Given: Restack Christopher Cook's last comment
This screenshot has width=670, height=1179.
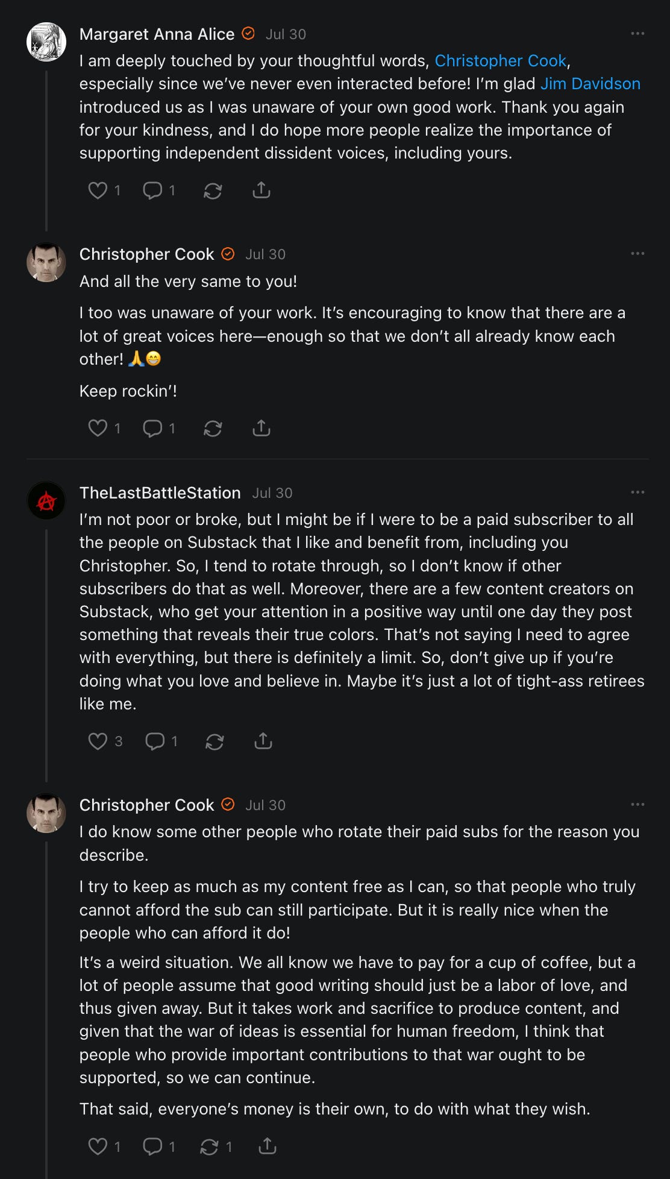Looking at the screenshot, I should (x=209, y=1146).
